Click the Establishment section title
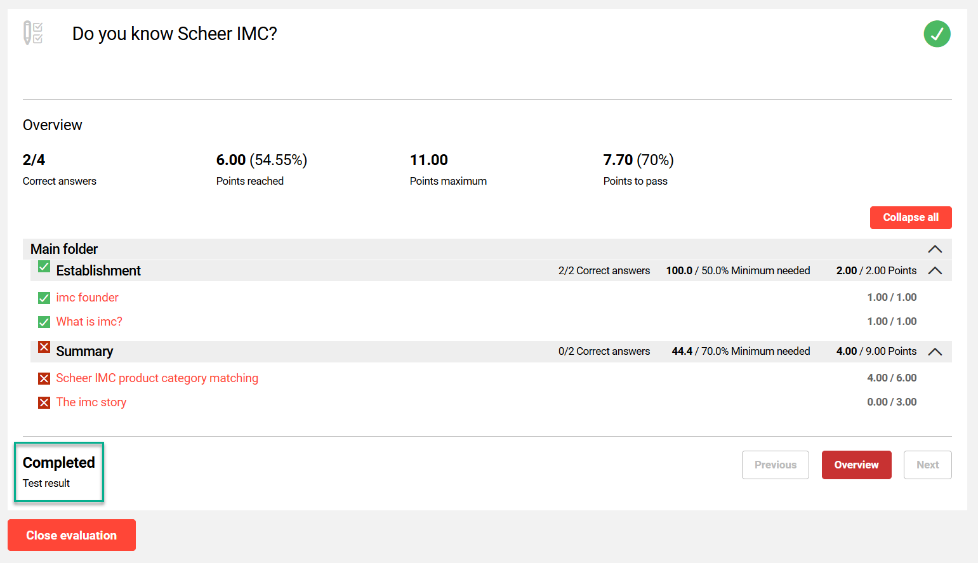 [x=98, y=270]
